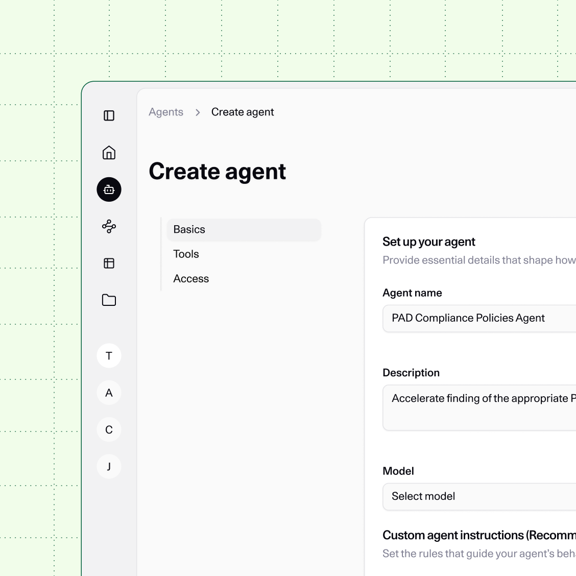Click the Model field label
Screen dimensions: 576x576
click(398, 471)
